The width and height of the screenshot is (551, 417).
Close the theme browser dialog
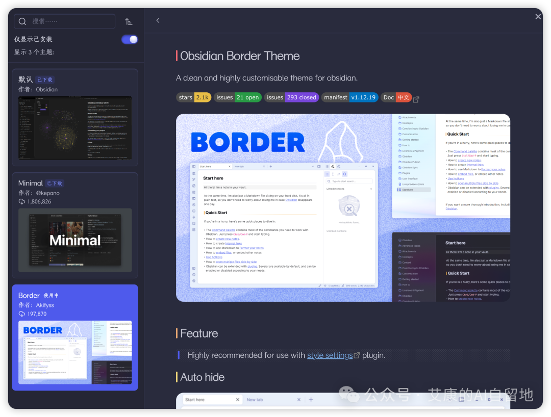(x=538, y=16)
